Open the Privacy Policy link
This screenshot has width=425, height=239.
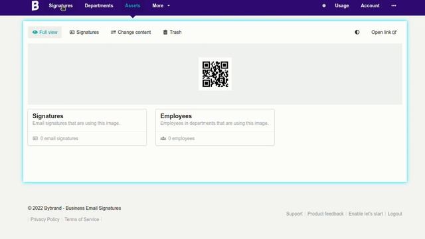click(x=45, y=220)
